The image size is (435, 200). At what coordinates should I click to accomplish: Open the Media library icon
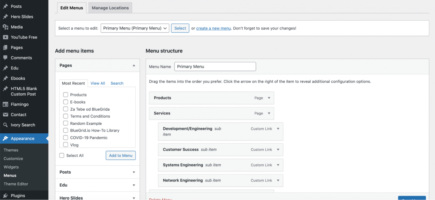(5, 27)
